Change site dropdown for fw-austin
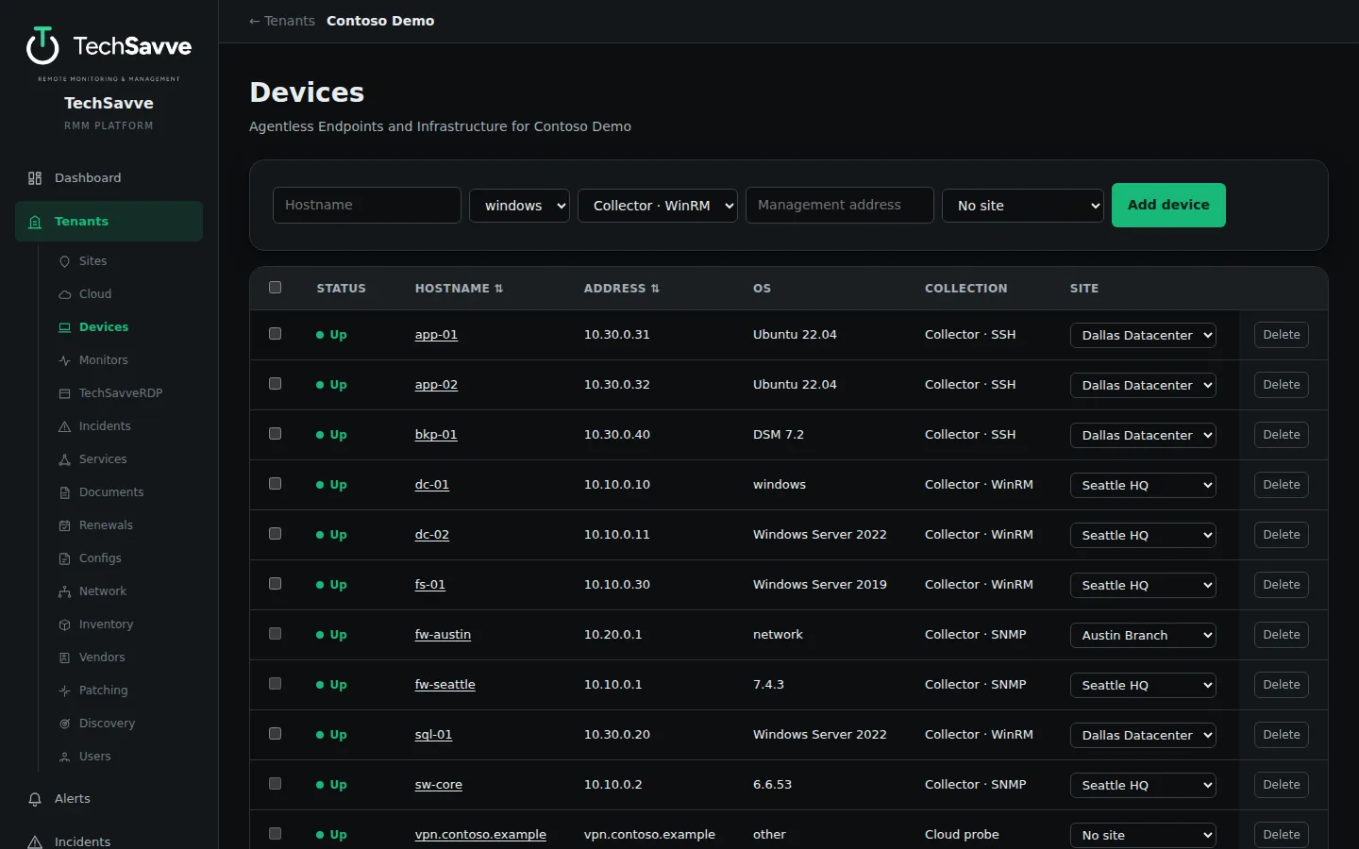 [1143, 635]
